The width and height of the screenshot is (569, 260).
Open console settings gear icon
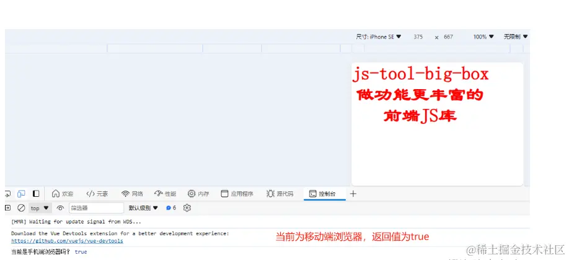pyautogui.click(x=187, y=208)
